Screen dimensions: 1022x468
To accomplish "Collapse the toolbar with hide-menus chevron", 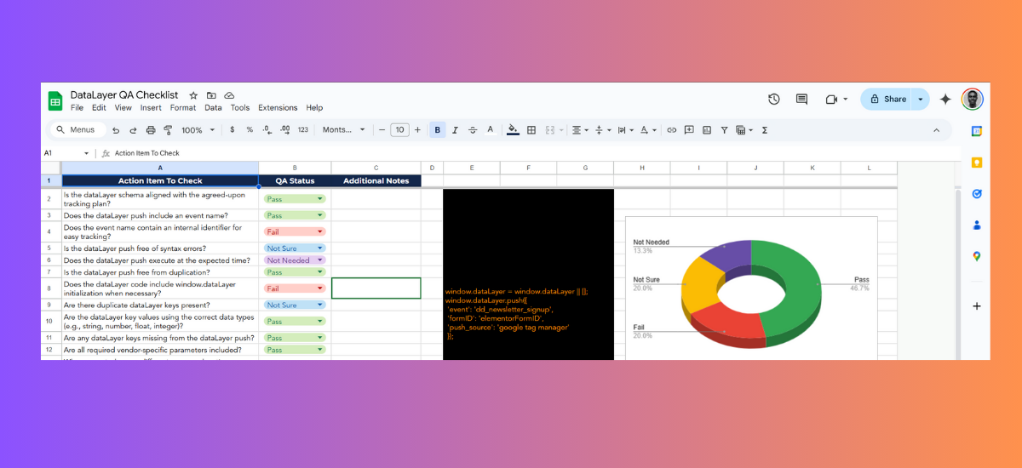I will [937, 130].
